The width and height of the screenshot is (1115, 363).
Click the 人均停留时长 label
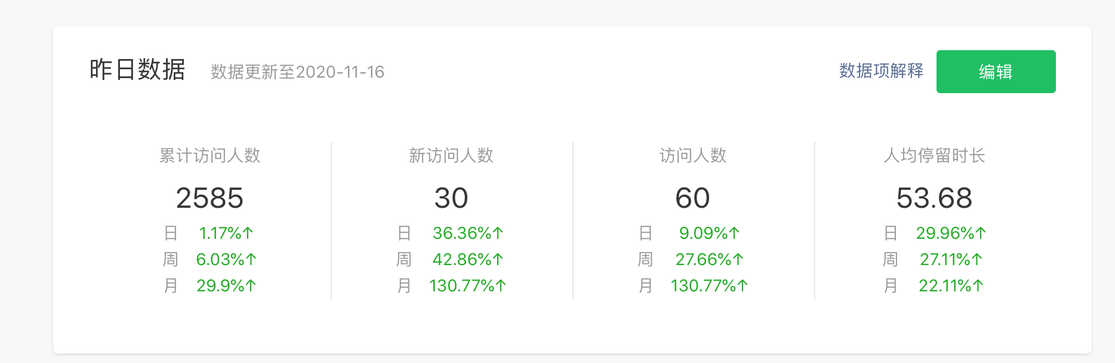pyautogui.click(x=934, y=156)
